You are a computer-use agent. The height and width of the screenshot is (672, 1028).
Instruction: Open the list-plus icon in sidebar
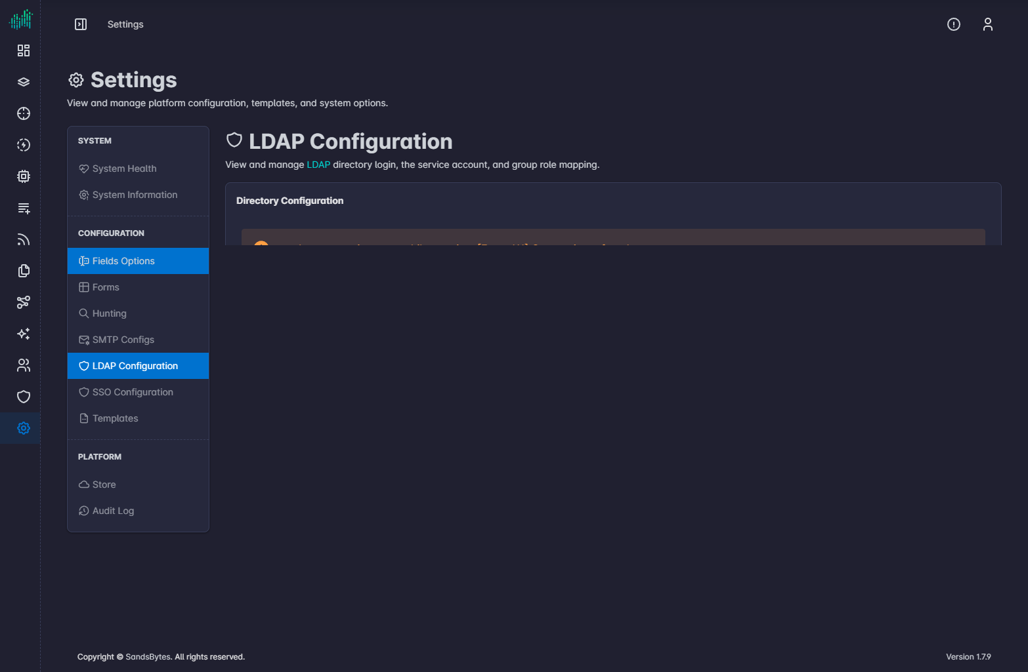click(24, 208)
